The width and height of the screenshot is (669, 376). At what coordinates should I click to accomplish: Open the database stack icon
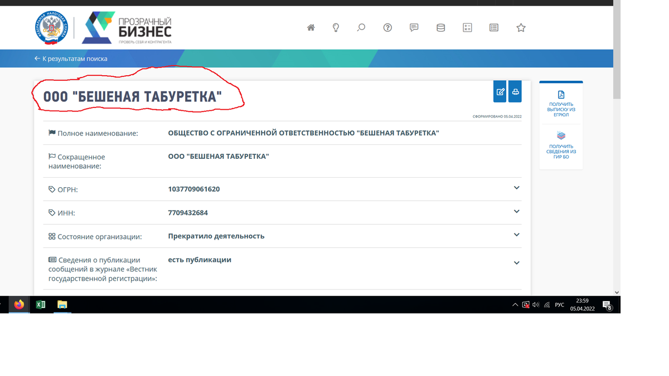click(440, 27)
